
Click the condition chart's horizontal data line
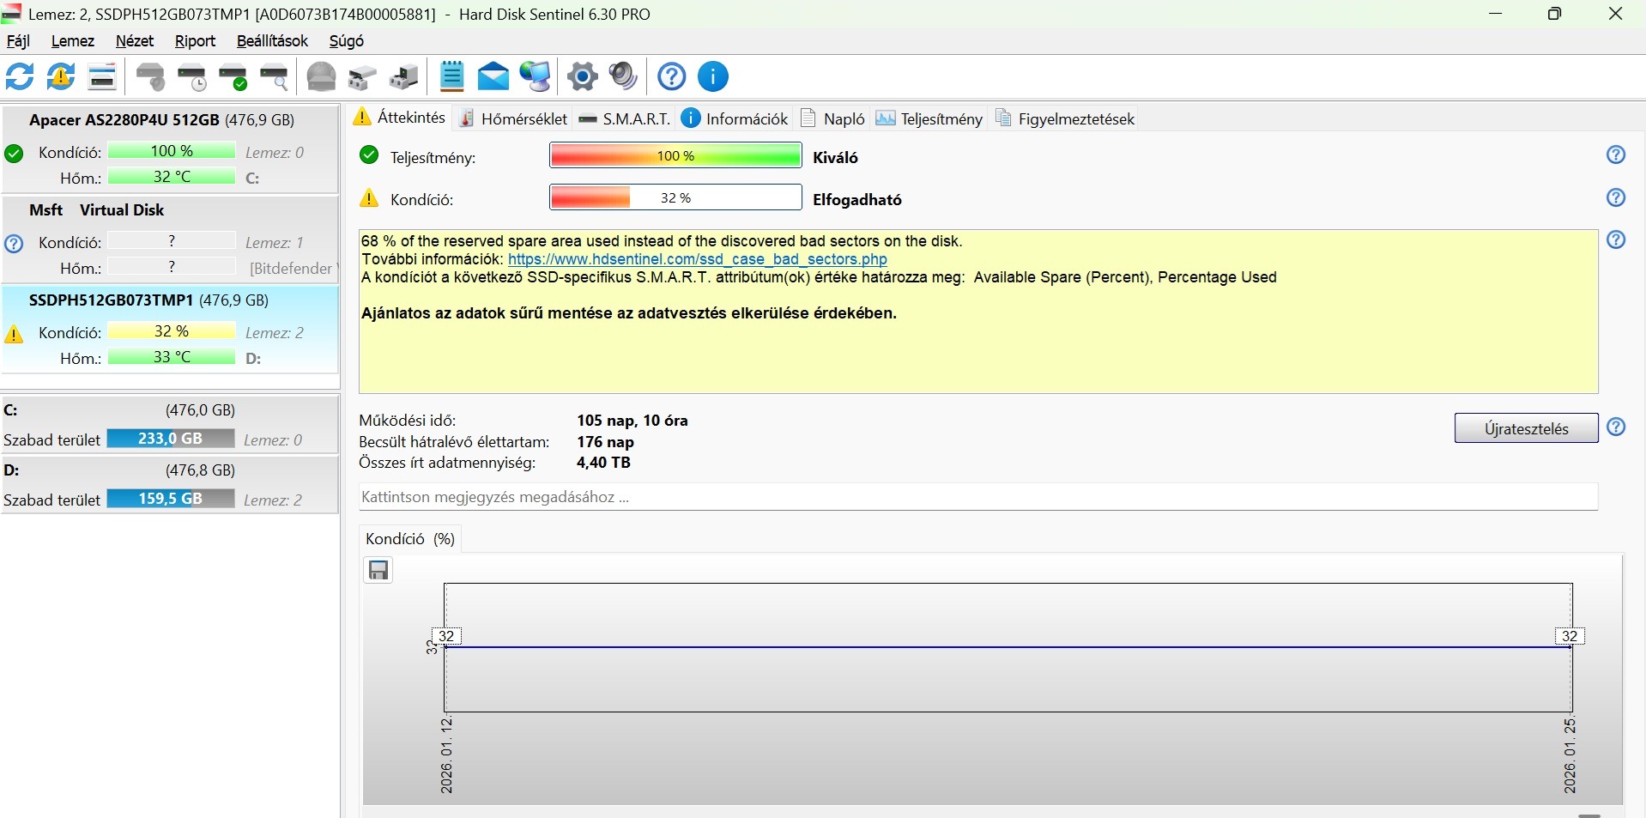(x=1008, y=647)
